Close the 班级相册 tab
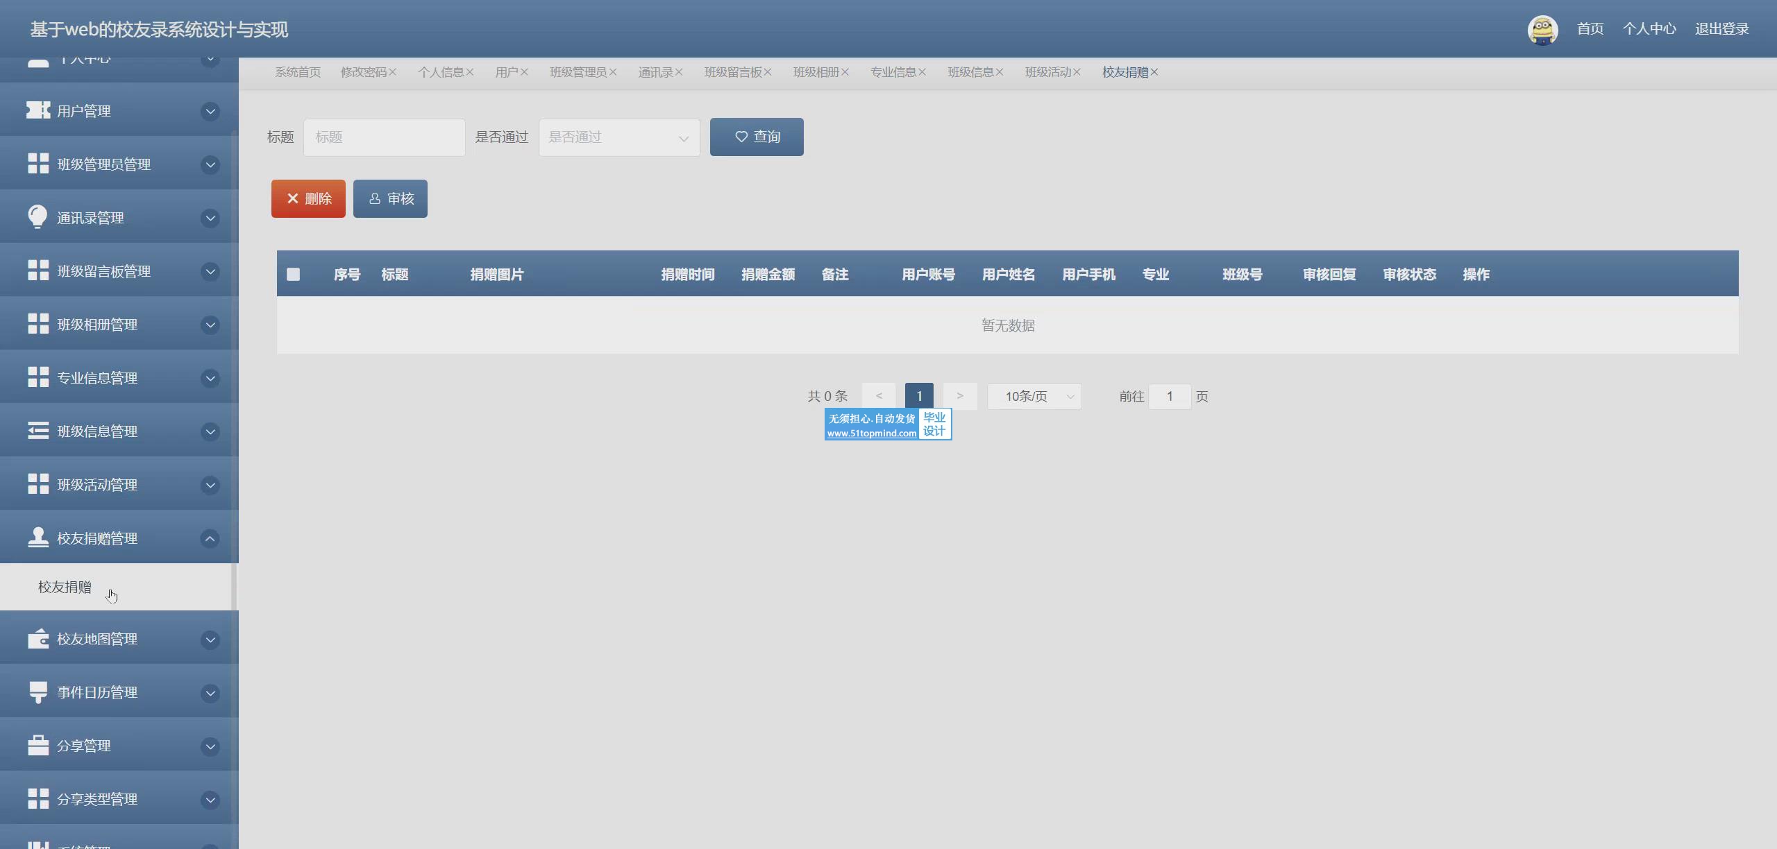The width and height of the screenshot is (1777, 849). (x=845, y=72)
